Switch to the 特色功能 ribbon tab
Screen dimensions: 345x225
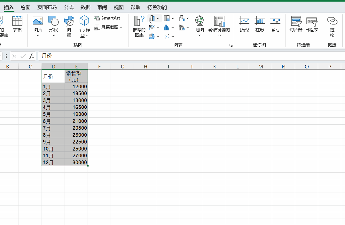(x=157, y=7)
